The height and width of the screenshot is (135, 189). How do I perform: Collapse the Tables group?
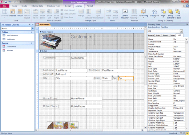pos(32,32)
